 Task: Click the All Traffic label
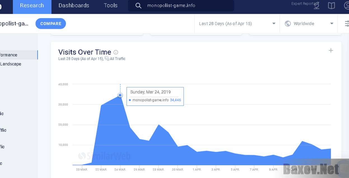118,59
